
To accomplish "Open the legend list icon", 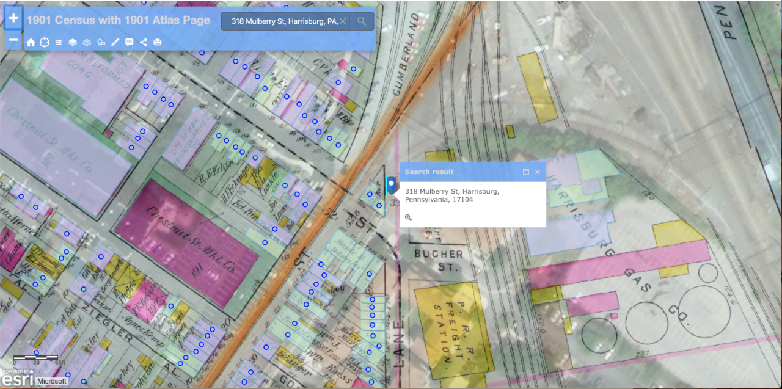I will [59, 42].
